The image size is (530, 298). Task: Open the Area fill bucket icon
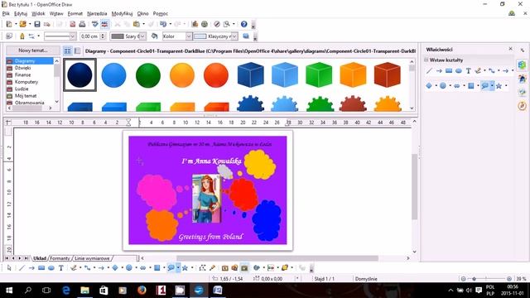click(x=155, y=36)
